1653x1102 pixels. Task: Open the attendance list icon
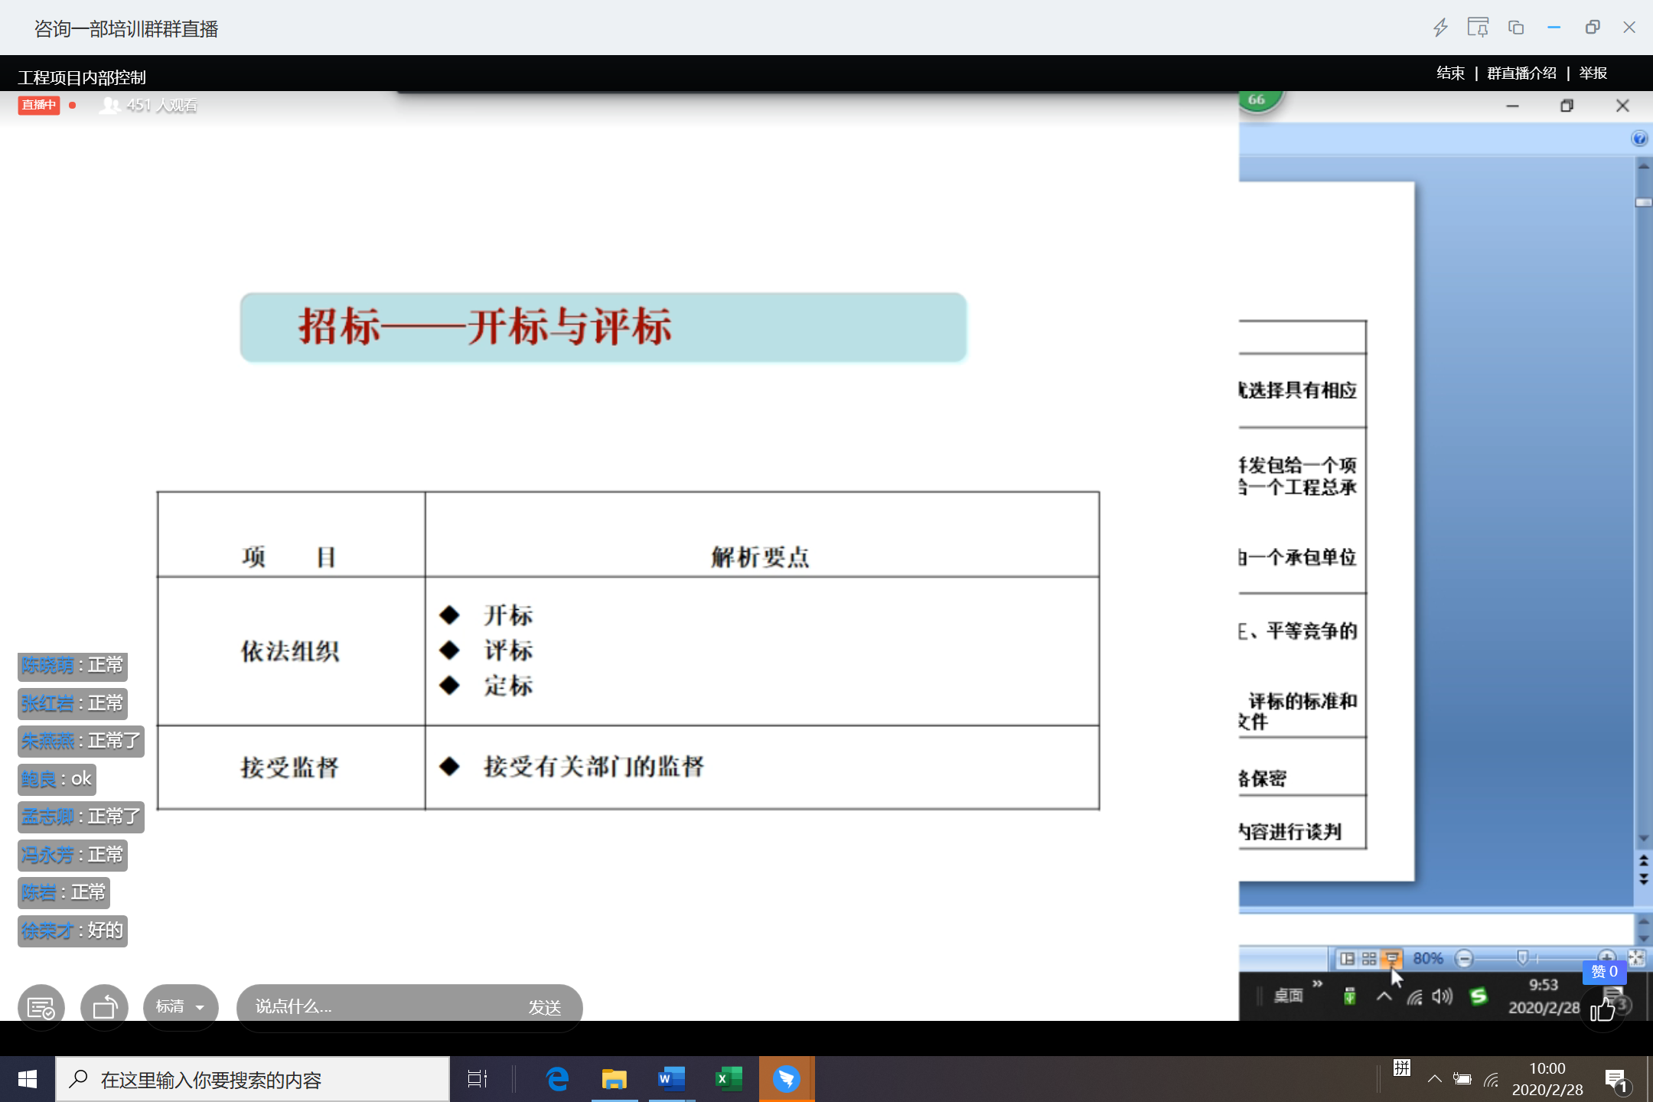41,1007
